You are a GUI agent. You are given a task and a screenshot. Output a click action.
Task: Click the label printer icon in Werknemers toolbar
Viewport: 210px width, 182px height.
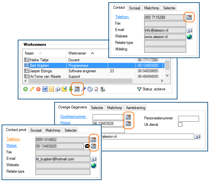[103, 89]
